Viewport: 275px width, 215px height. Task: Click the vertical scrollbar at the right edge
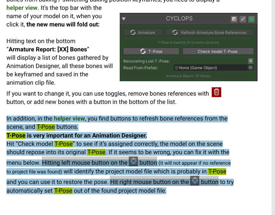pos(273,107)
